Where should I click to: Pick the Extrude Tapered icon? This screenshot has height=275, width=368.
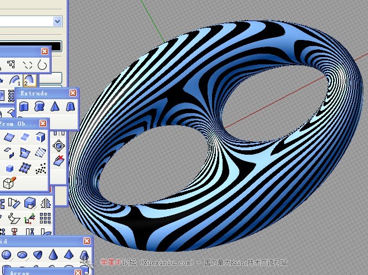click(70, 106)
